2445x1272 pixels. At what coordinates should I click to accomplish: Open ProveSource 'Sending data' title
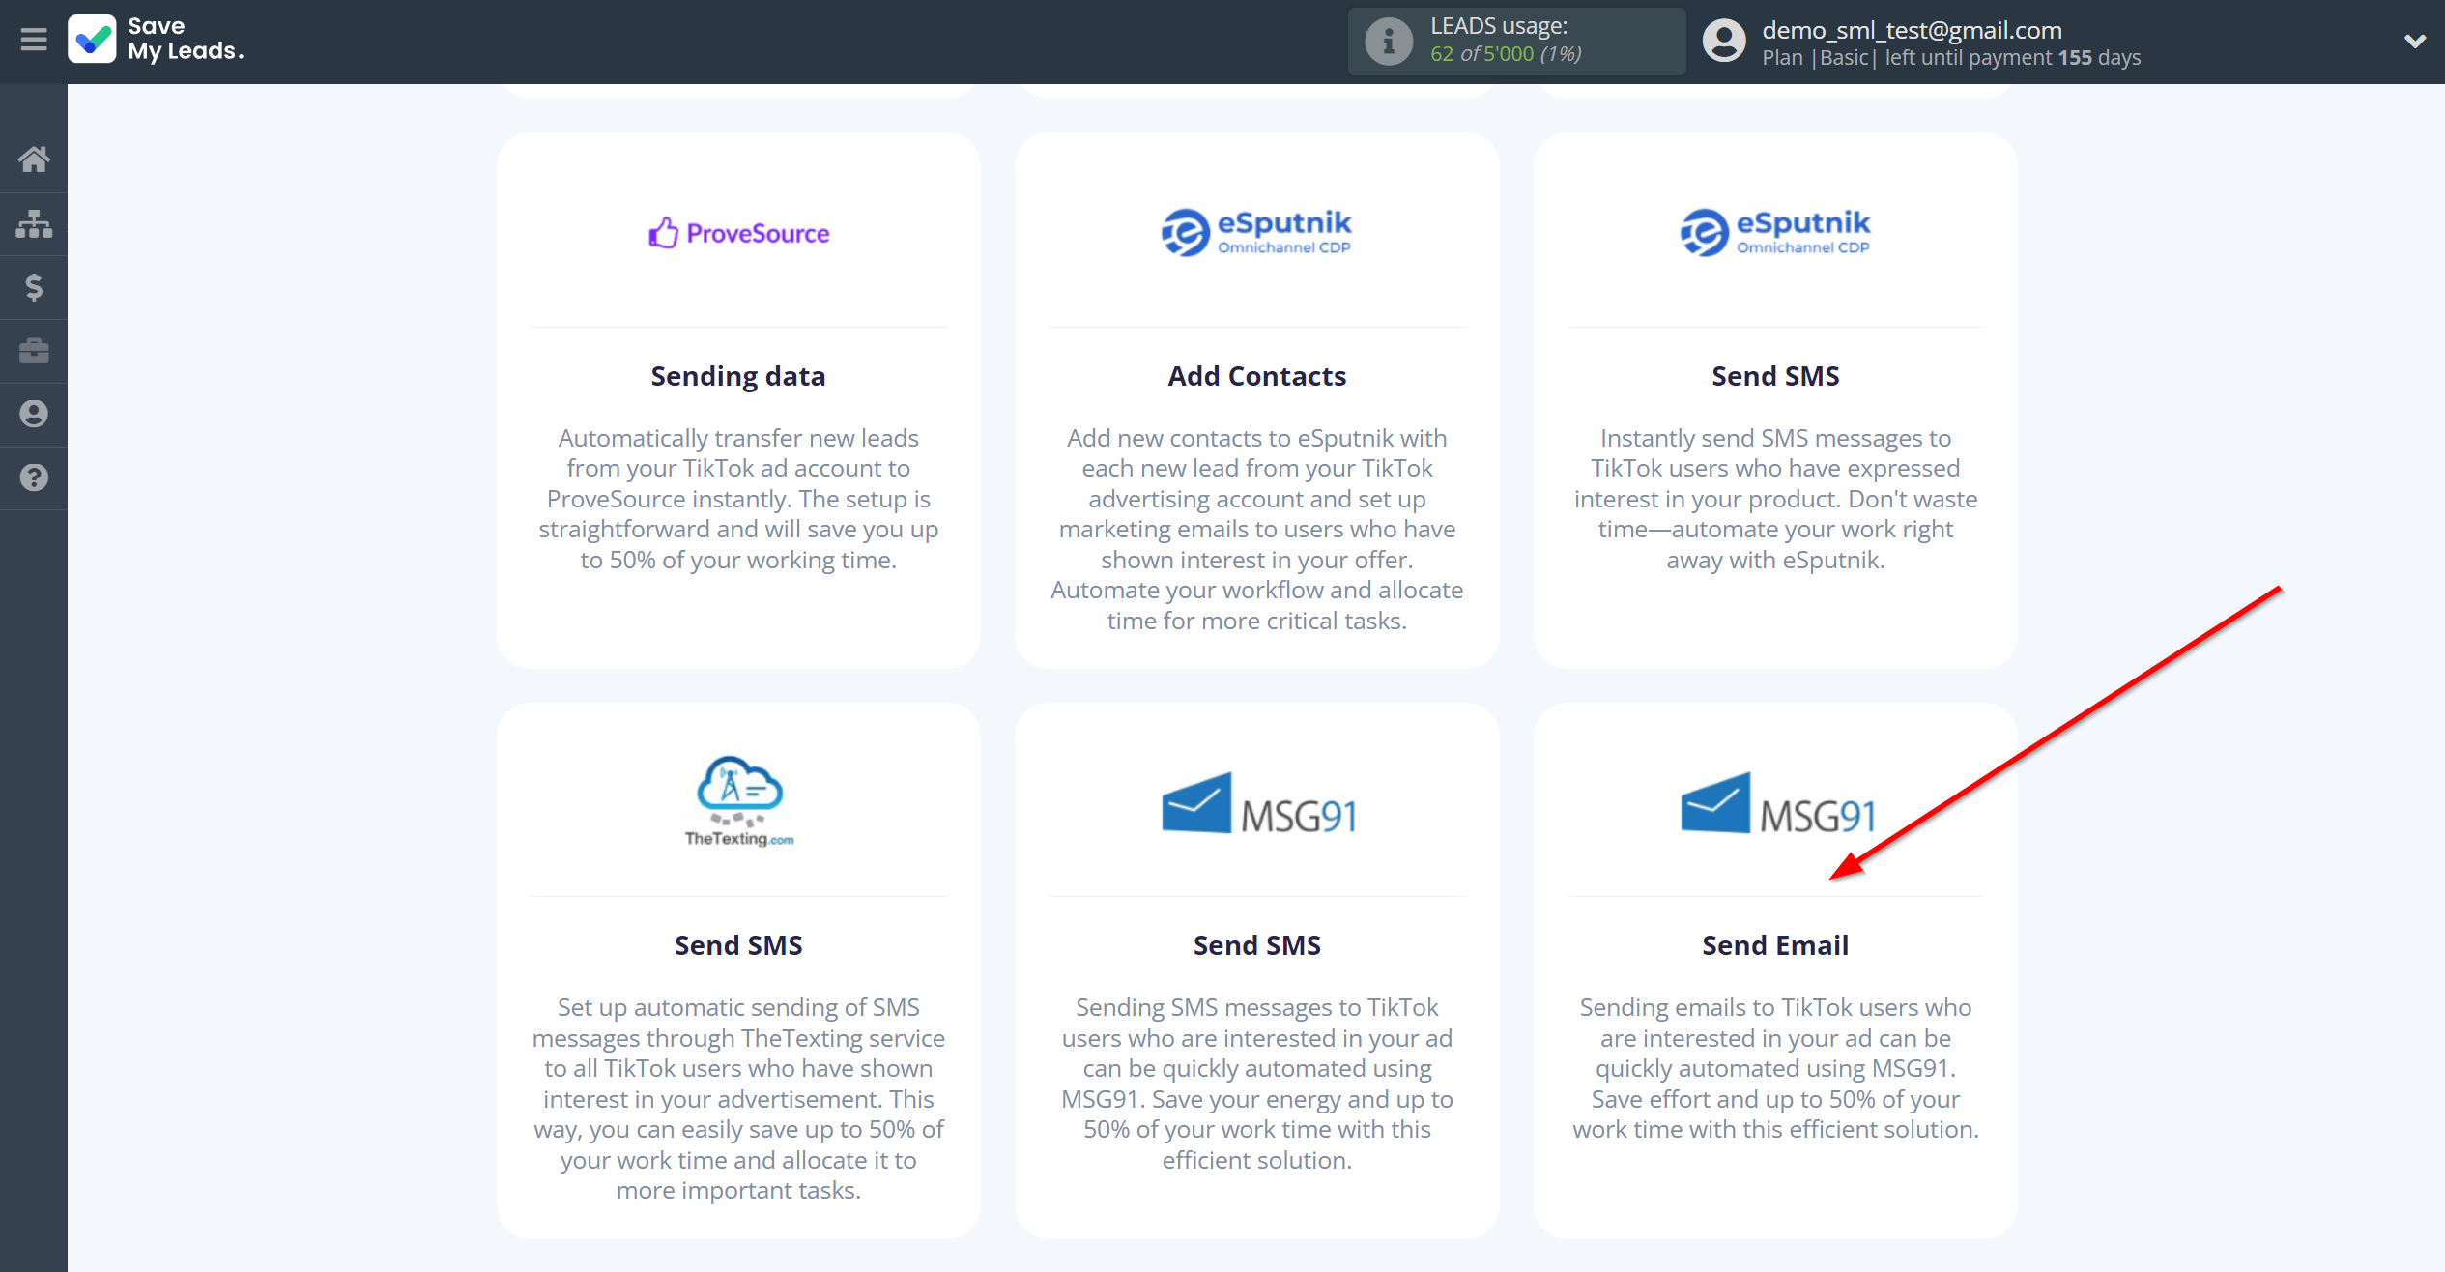738,376
